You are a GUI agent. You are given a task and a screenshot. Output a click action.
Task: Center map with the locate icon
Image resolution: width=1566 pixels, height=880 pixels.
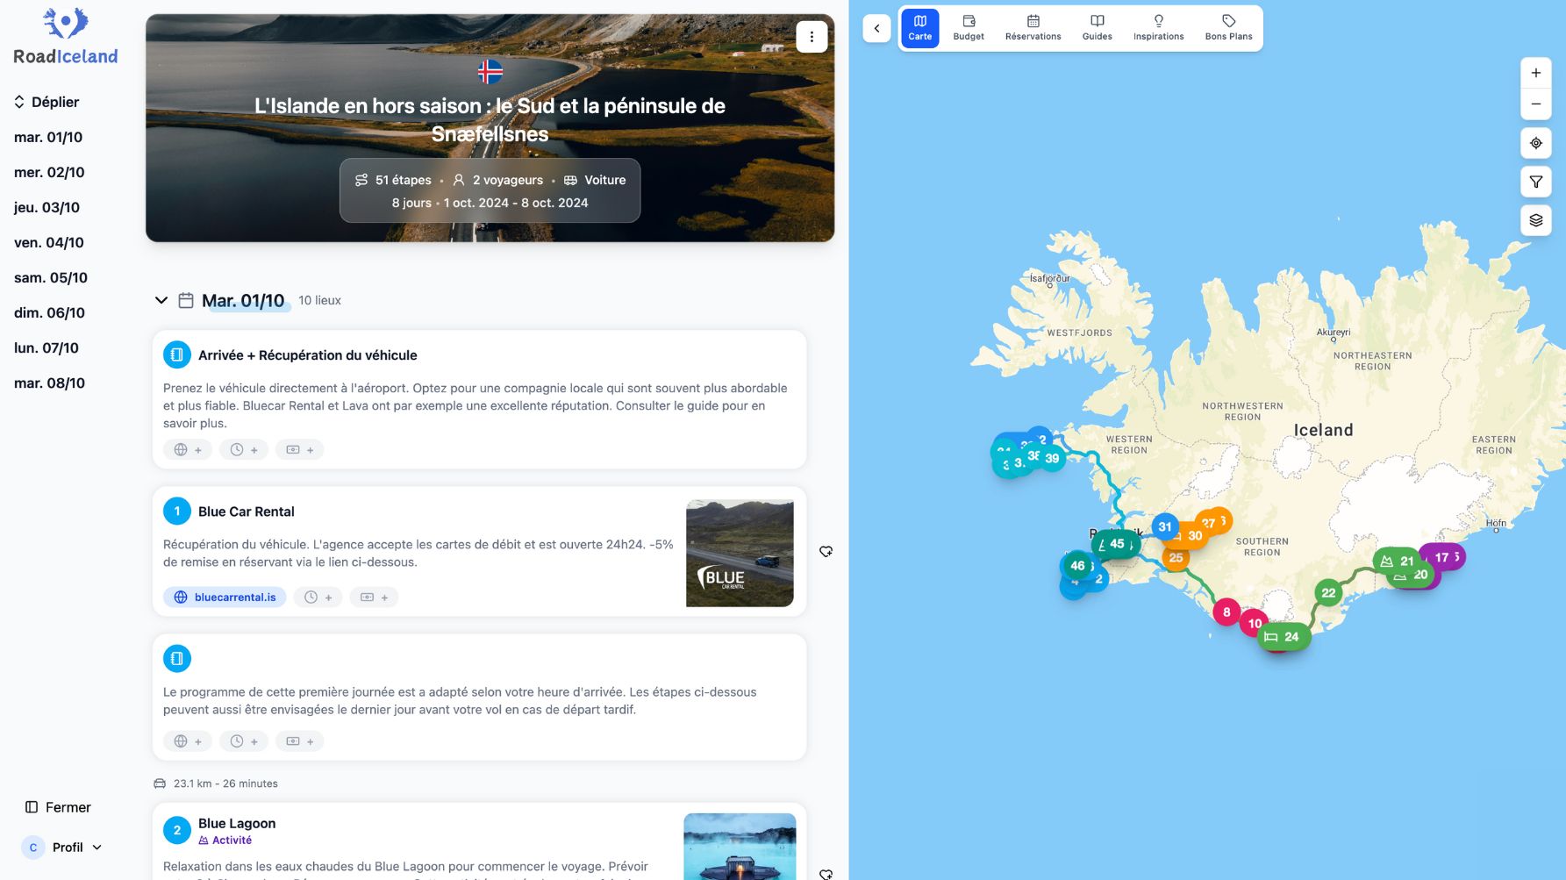coord(1535,143)
